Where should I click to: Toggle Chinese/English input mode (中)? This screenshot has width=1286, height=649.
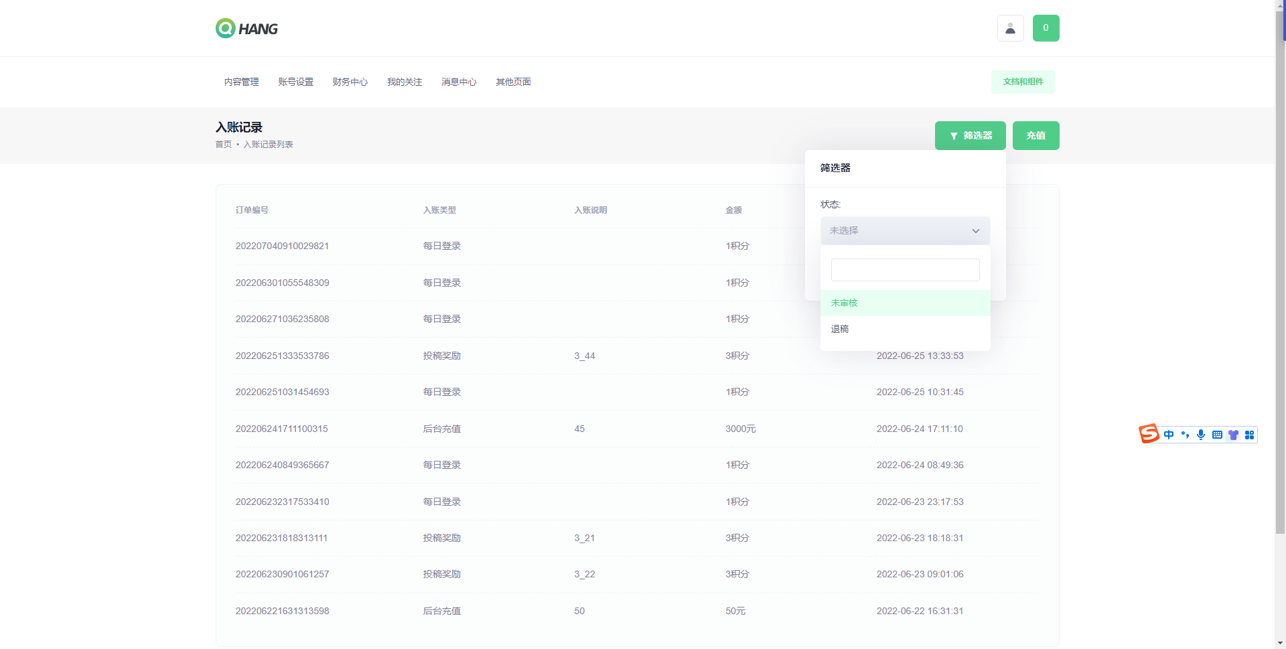1169,435
